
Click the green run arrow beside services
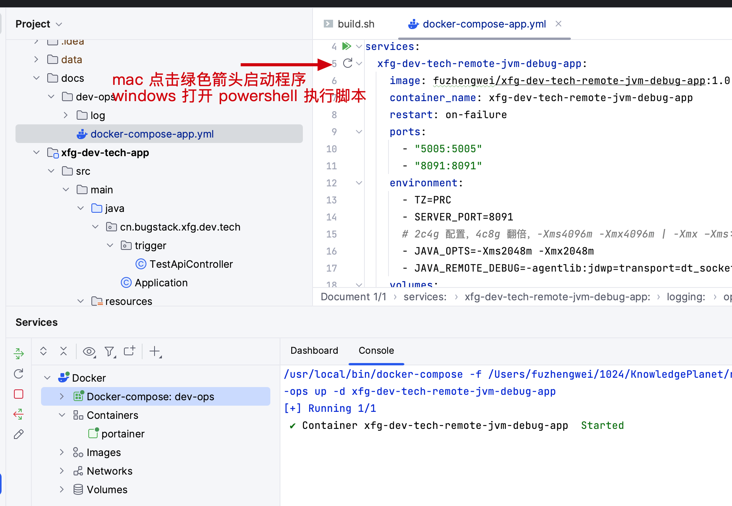pos(347,46)
